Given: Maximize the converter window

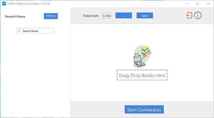Looking at the screenshot, I should (197, 4).
